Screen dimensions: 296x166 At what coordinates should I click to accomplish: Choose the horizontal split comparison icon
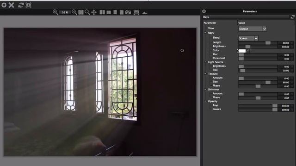click(115, 12)
